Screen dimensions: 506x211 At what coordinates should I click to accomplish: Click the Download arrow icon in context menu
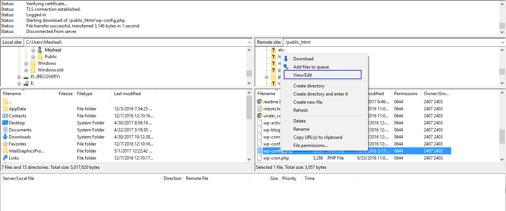pos(286,59)
